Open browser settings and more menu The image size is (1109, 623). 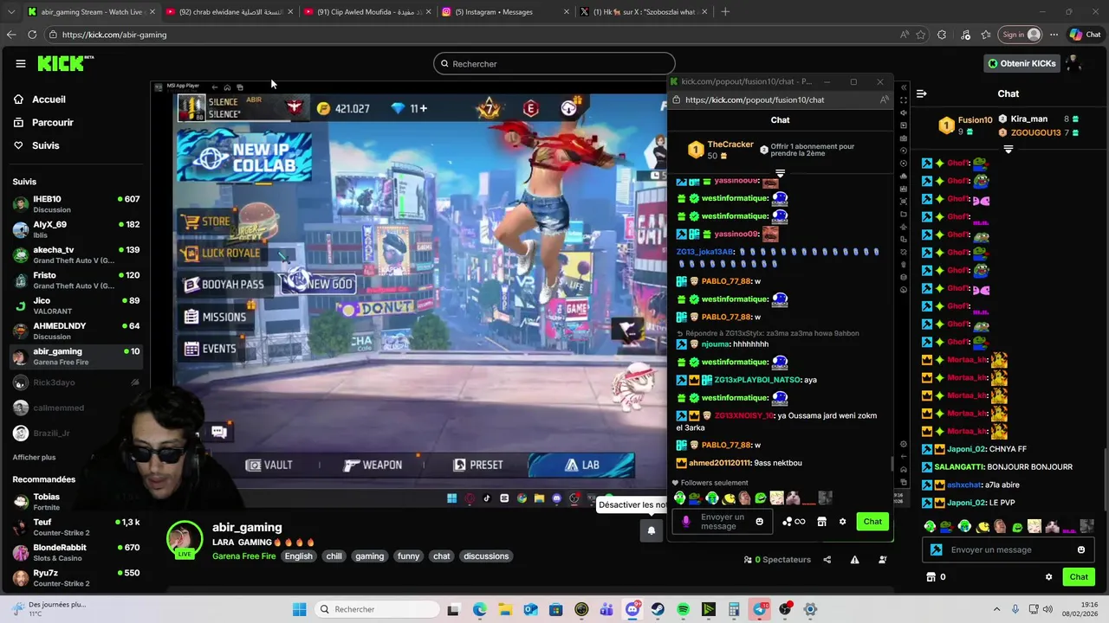tap(1054, 35)
